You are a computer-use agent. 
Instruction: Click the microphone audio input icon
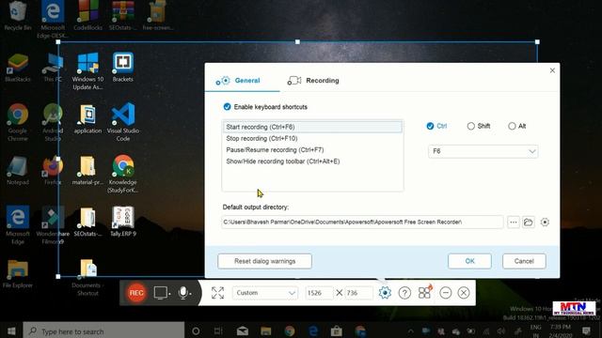[183, 293]
